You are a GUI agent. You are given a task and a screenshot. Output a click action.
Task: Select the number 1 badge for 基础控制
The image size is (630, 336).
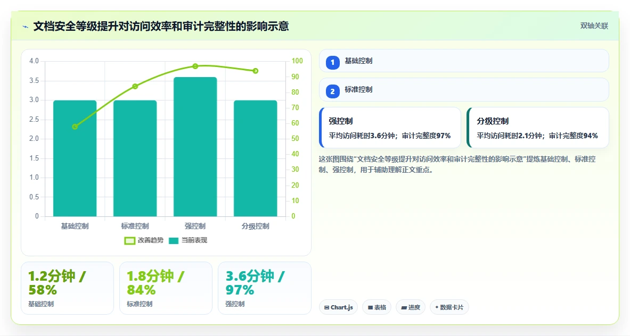[332, 63]
